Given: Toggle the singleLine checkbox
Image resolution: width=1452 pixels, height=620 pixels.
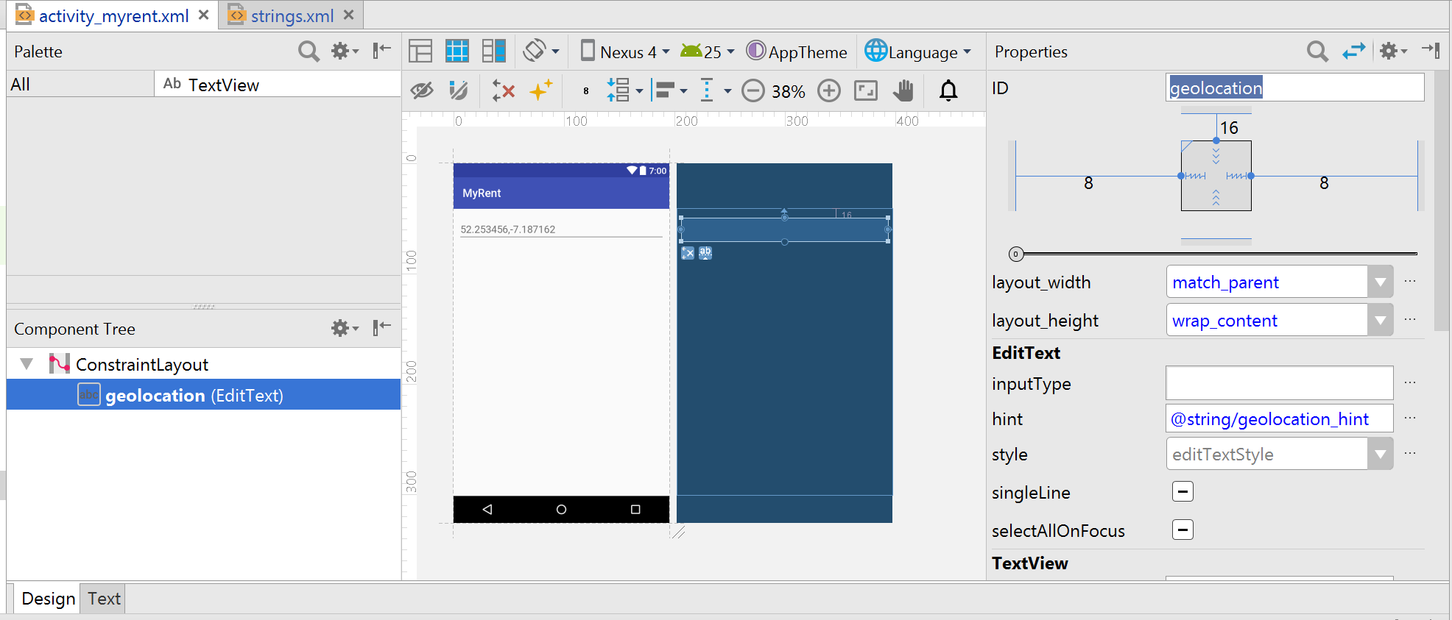Looking at the screenshot, I should point(1183,492).
